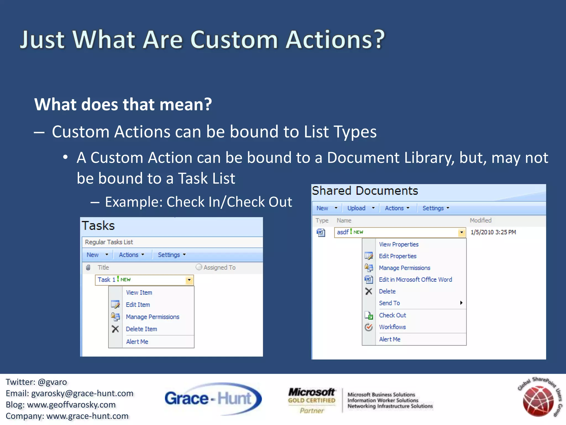The width and height of the screenshot is (566, 425).
Task: Click the Assigned To column header text
Action: pyautogui.click(x=219, y=268)
